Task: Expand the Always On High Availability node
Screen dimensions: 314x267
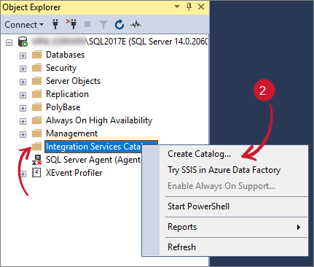Action: pos(23,121)
